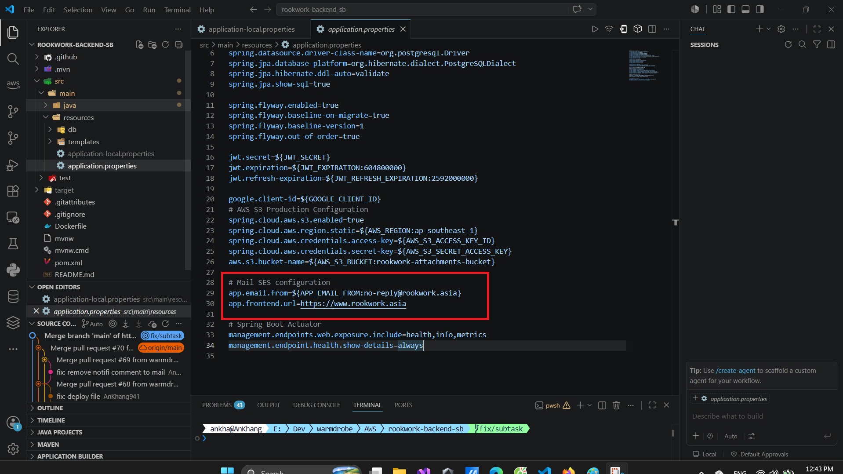
Task: Open the Accounts menu icon
Action: (x=13, y=423)
